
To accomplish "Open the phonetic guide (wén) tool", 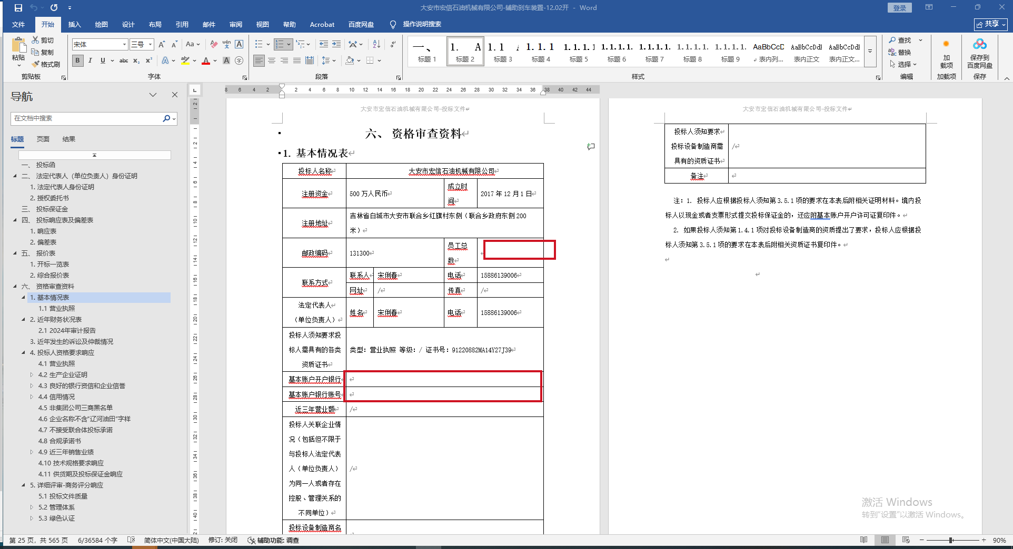I will coord(226,45).
